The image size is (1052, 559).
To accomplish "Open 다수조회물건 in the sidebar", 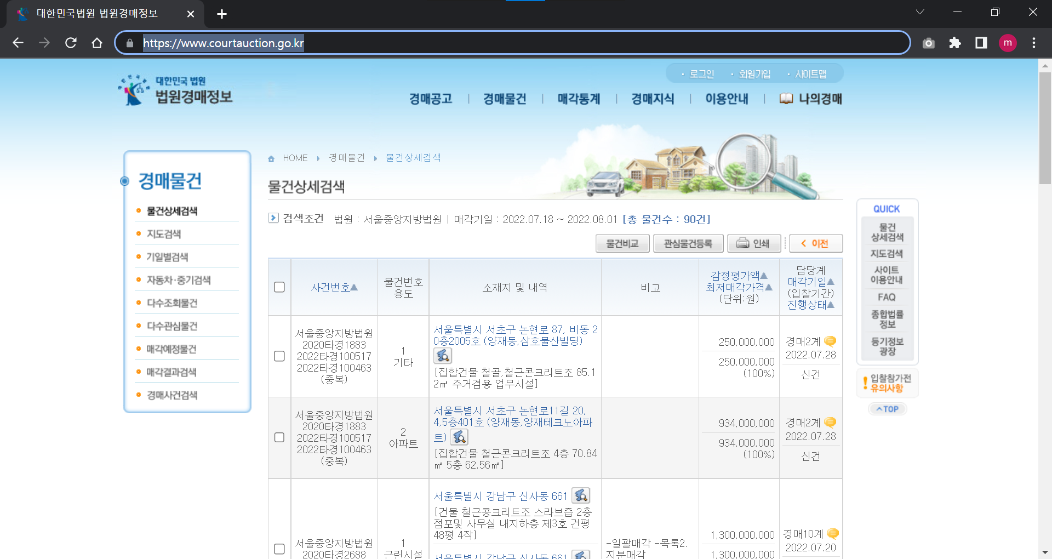I will 172,303.
